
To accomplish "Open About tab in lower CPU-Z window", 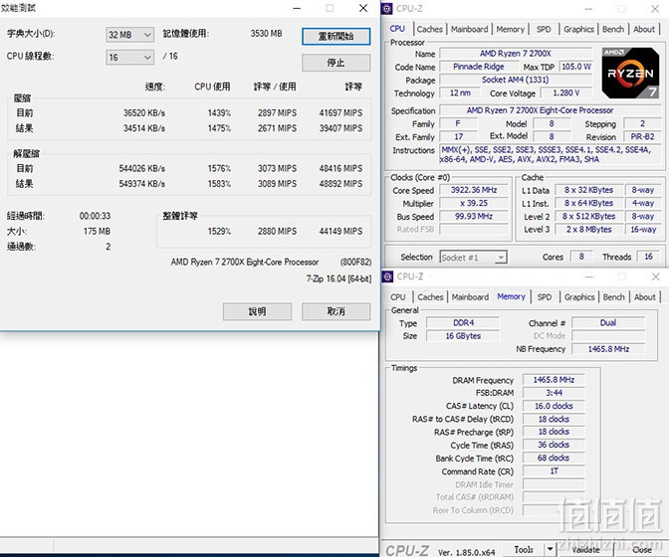I will pos(645,297).
